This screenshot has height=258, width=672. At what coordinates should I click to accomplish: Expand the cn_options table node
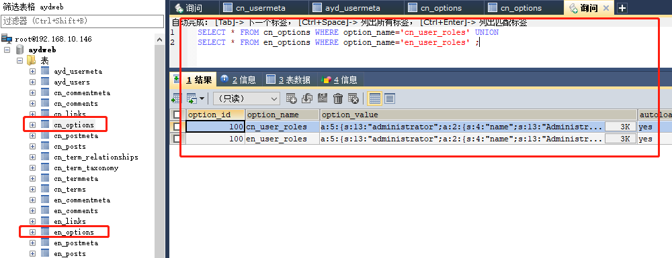pos(32,125)
